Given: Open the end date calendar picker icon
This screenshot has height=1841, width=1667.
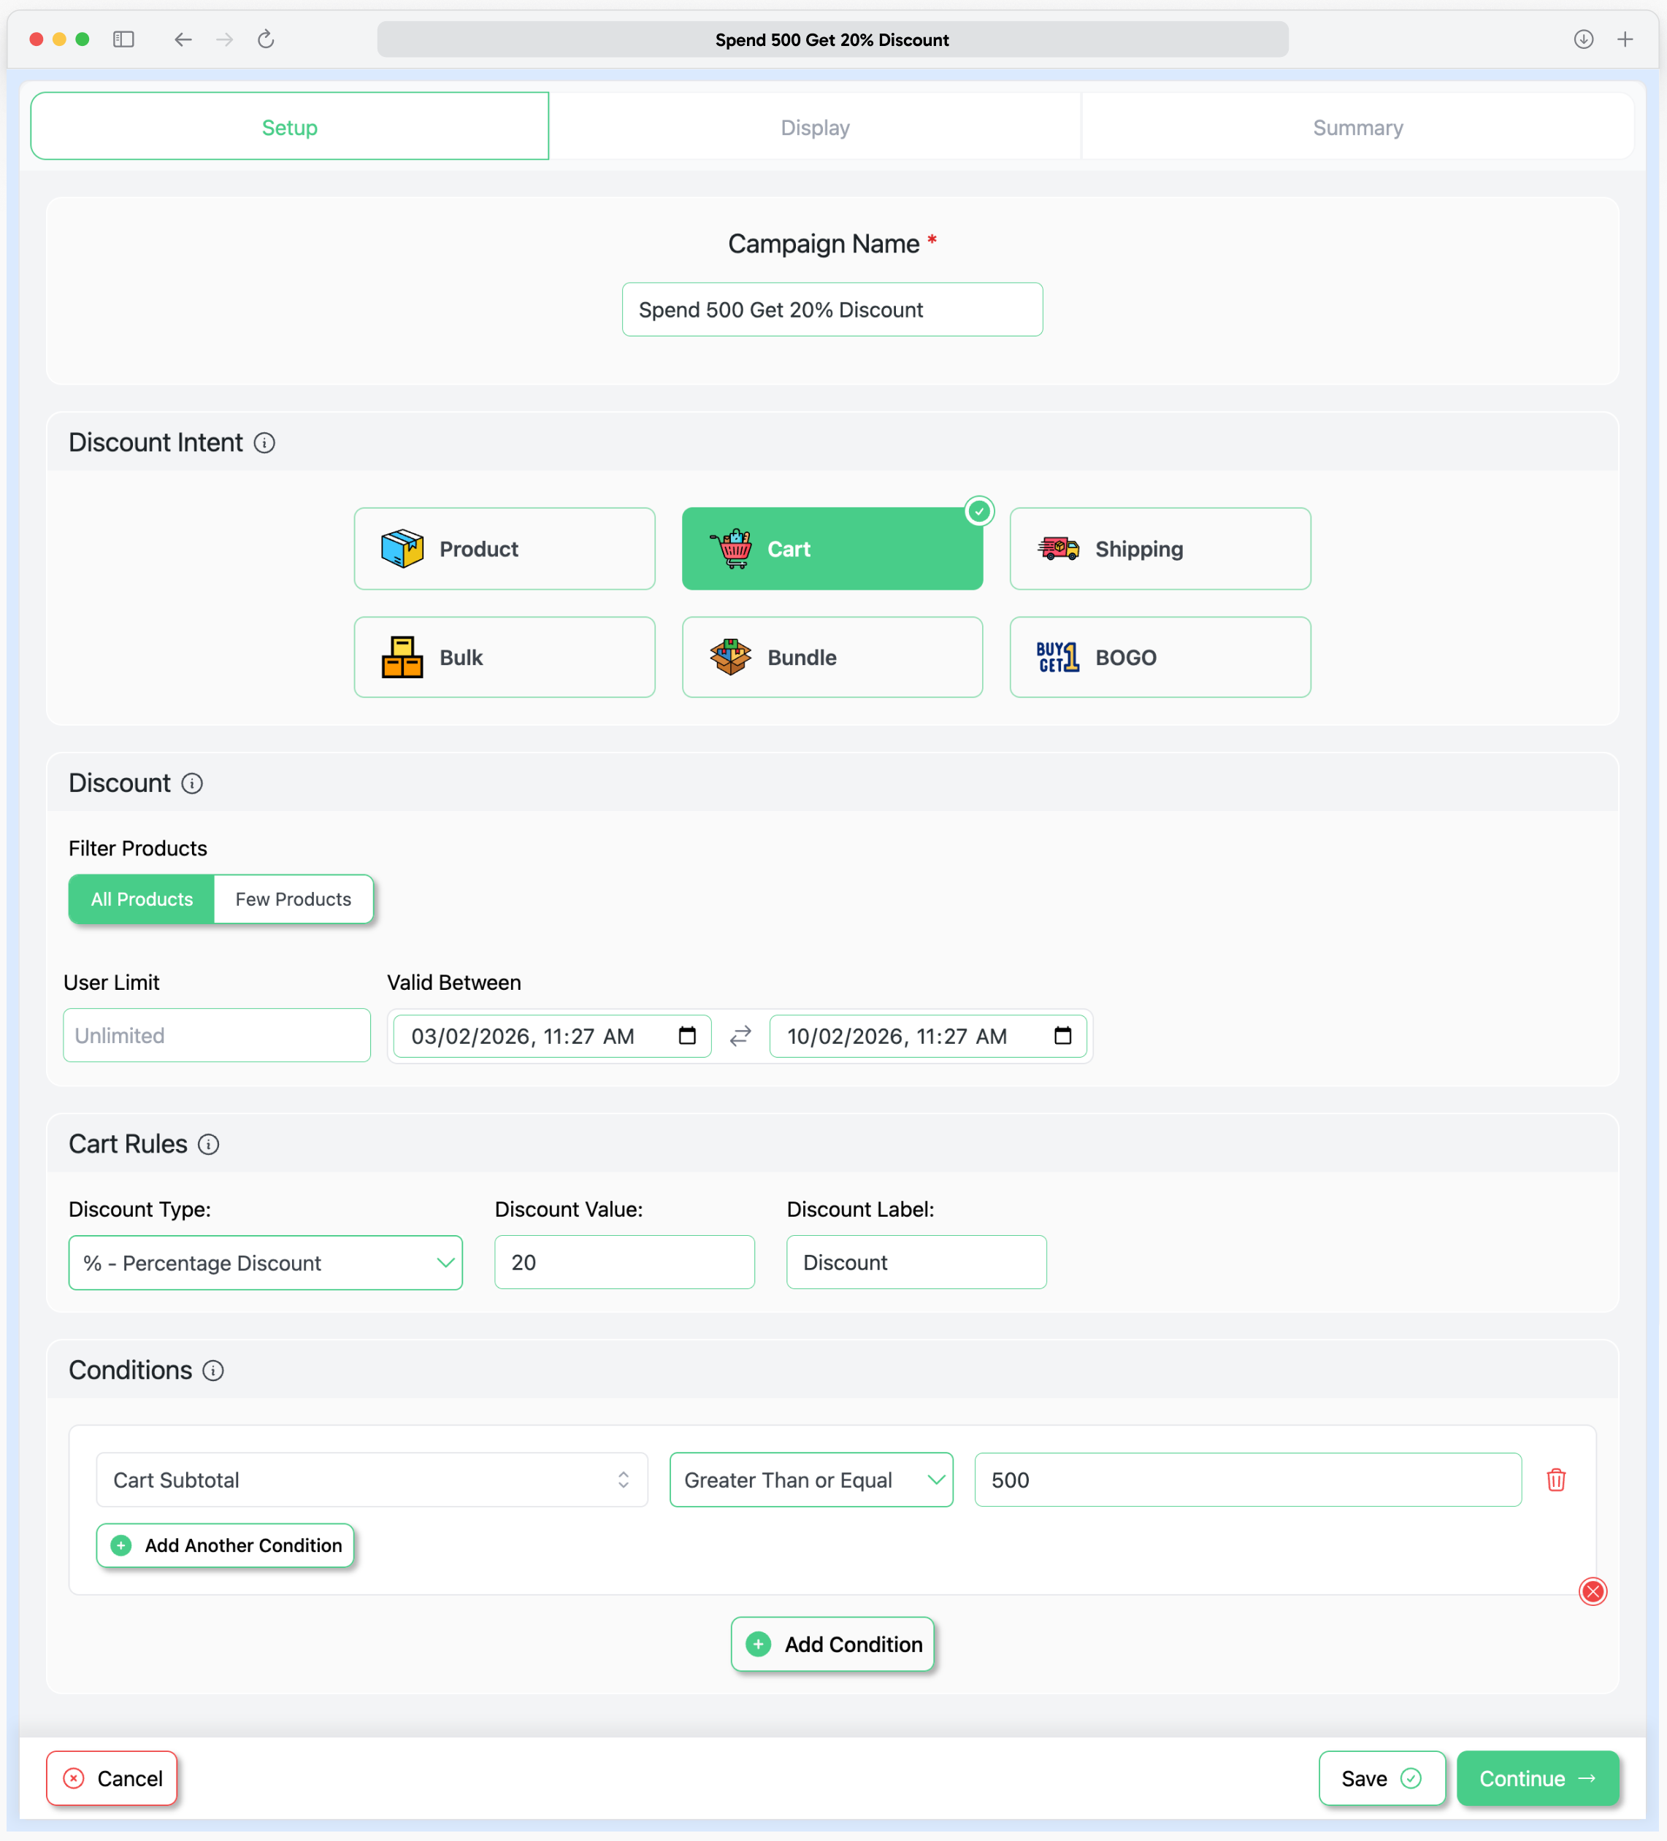Looking at the screenshot, I should click(x=1062, y=1036).
